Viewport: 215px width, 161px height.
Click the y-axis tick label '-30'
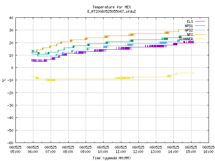[10, 105]
